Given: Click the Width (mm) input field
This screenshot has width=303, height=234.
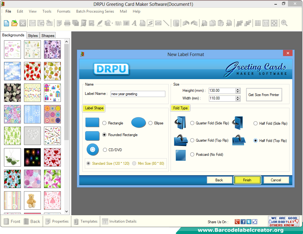Looking at the screenshot, I should point(222,98).
